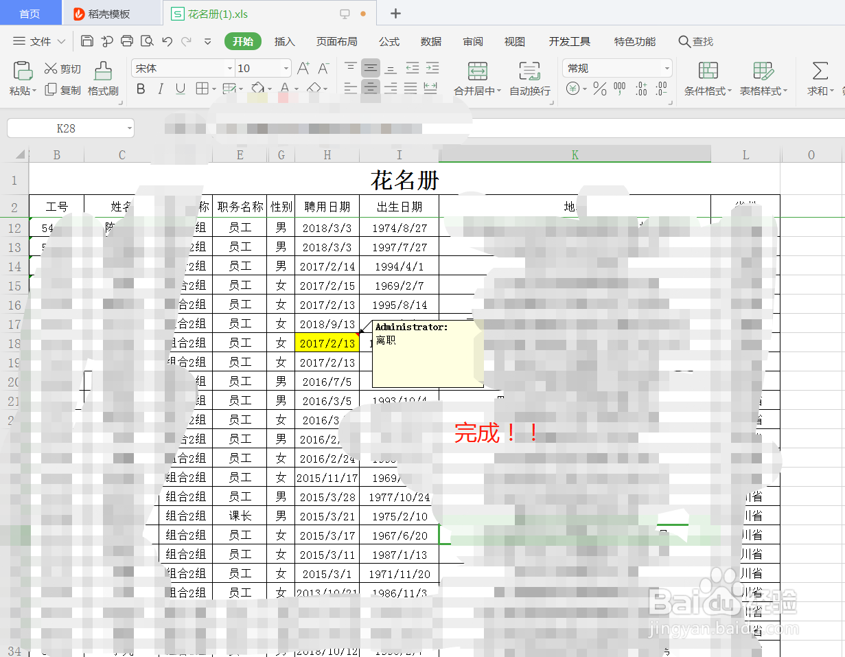Click the Print icon in quick toolbar
The width and height of the screenshot is (845, 657).
tap(127, 41)
